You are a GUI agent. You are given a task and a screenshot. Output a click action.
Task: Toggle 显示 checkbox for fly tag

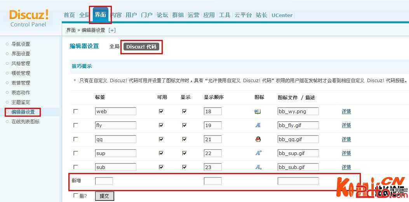184,125
